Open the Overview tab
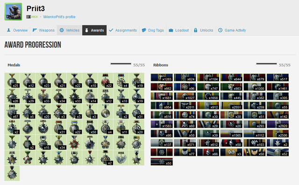Viewport: 299px width, 185px height. point(17,30)
